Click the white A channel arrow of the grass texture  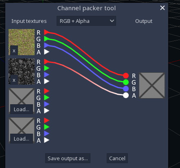[46, 52]
